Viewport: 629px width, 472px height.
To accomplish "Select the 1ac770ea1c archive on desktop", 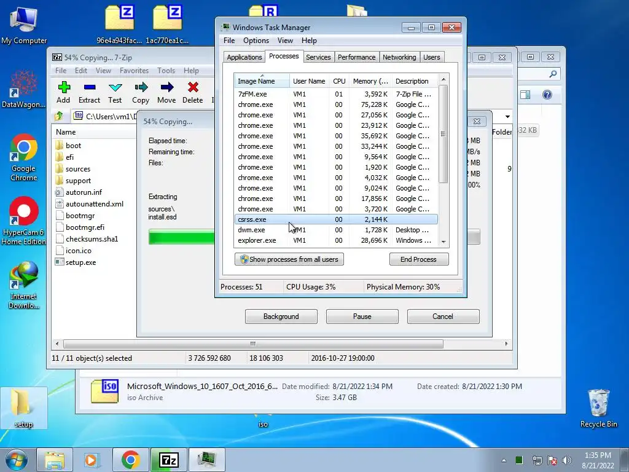I will [167, 25].
